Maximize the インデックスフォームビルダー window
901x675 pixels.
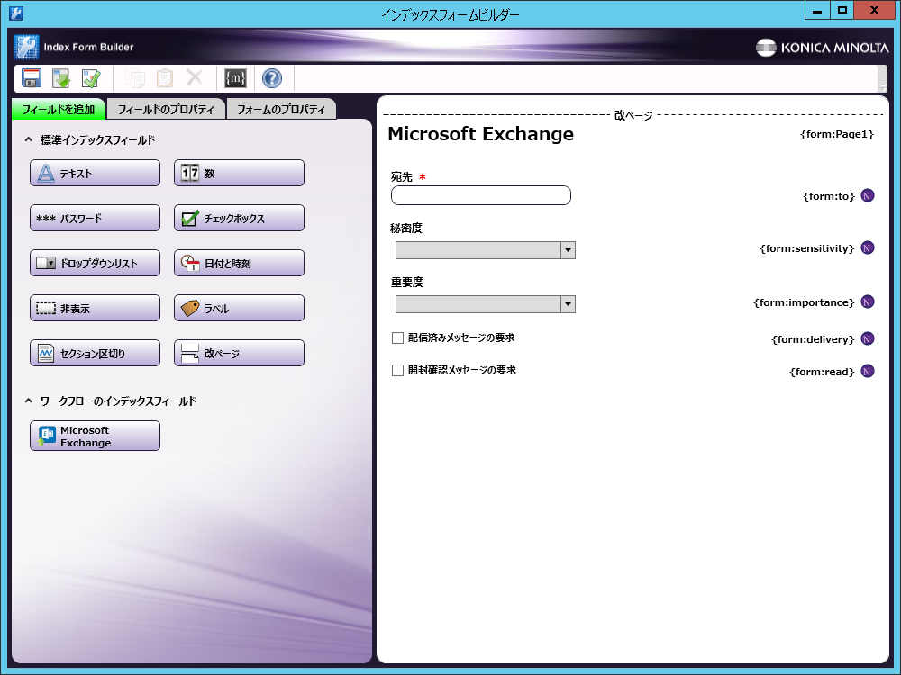[842, 10]
